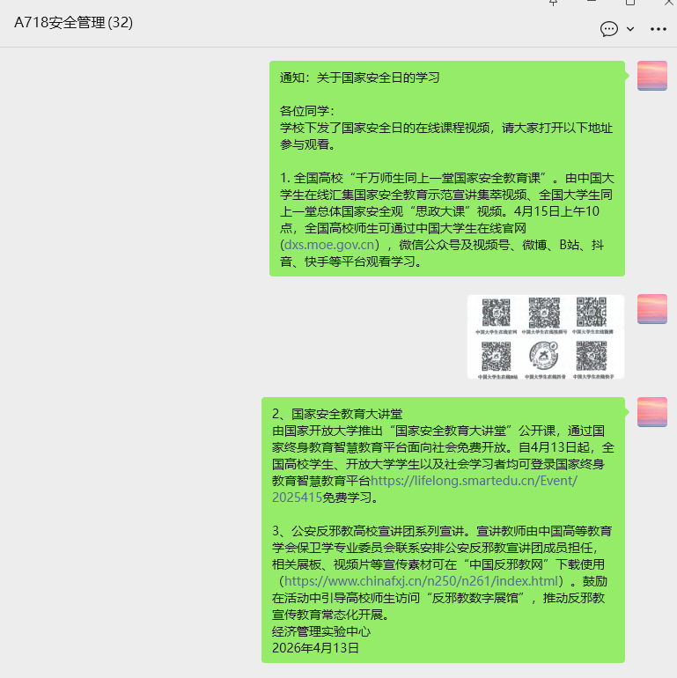Click the 中国大学生在线快手 QR code
The image size is (677, 678).
pyautogui.click(x=592, y=356)
